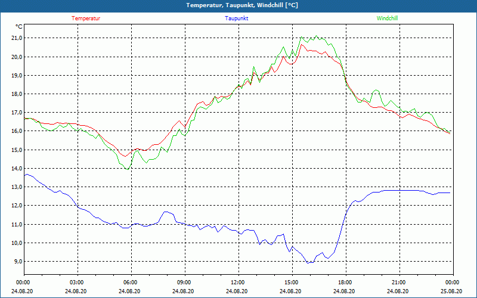Click the 18:00 time axis label
The width and height of the screenshot is (477, 298).
coord(344,283)
